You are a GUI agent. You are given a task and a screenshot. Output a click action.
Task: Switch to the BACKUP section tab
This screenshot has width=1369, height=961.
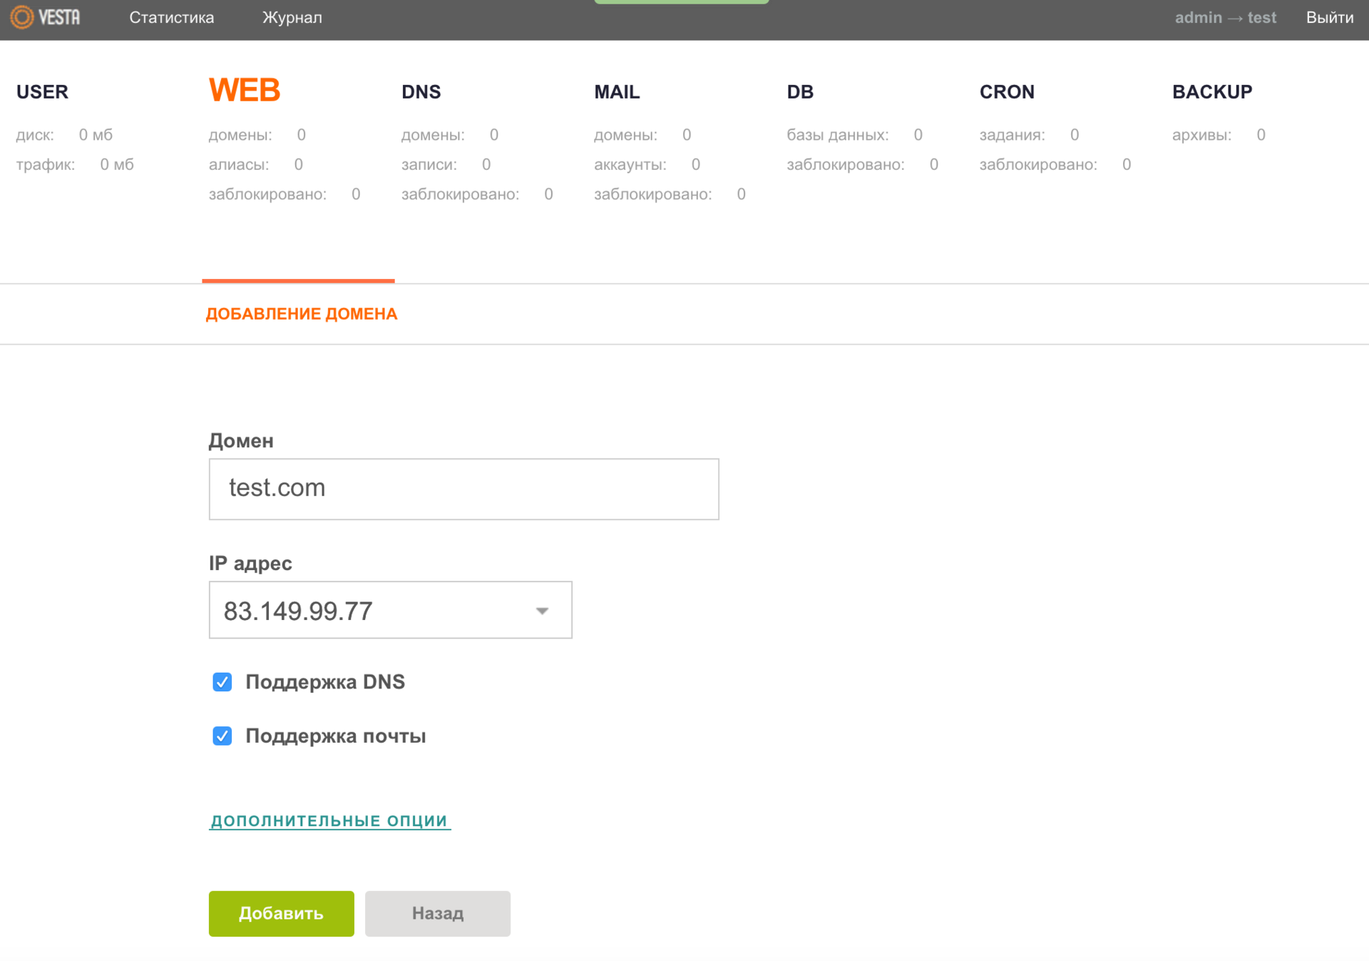pos(1211,92)
